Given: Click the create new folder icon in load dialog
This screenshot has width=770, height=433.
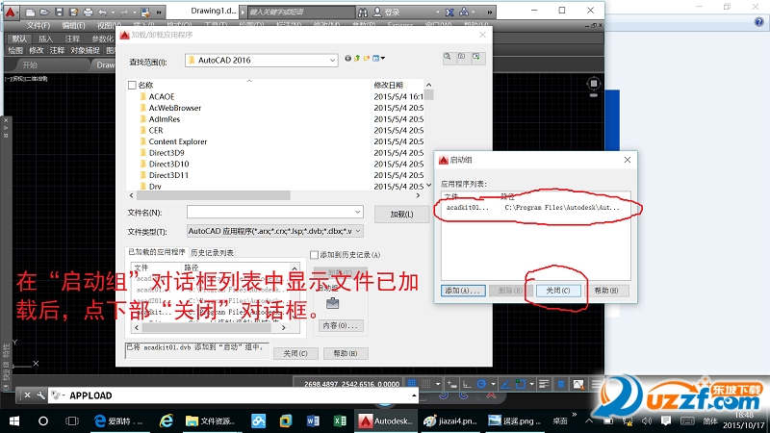Looking at the screenshot, I should (367, 59).
